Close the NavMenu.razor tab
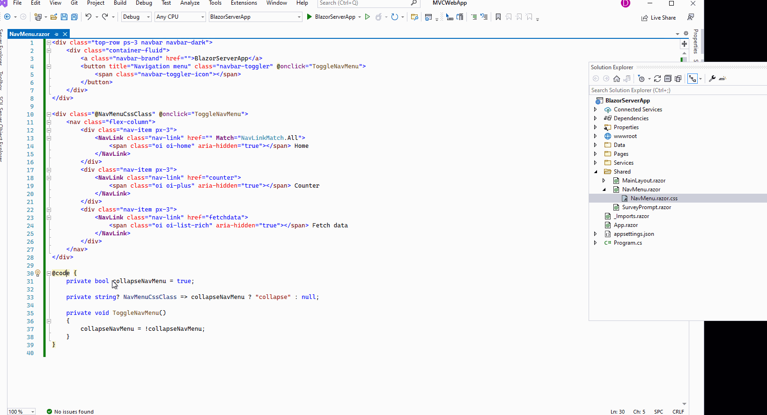The height and width of the screenshot is (415, 767). point(65,34)
